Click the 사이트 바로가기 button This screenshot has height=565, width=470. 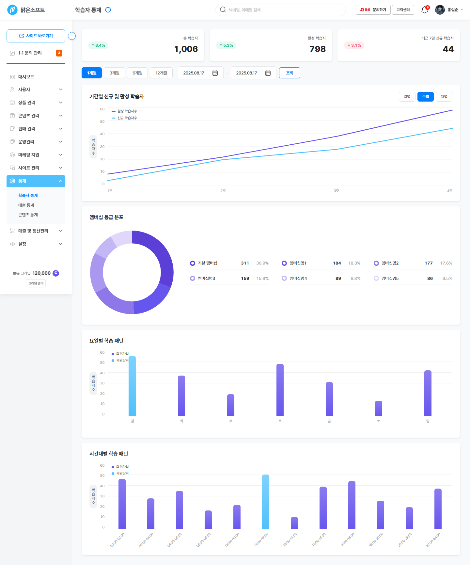click(x=36, y=36)
